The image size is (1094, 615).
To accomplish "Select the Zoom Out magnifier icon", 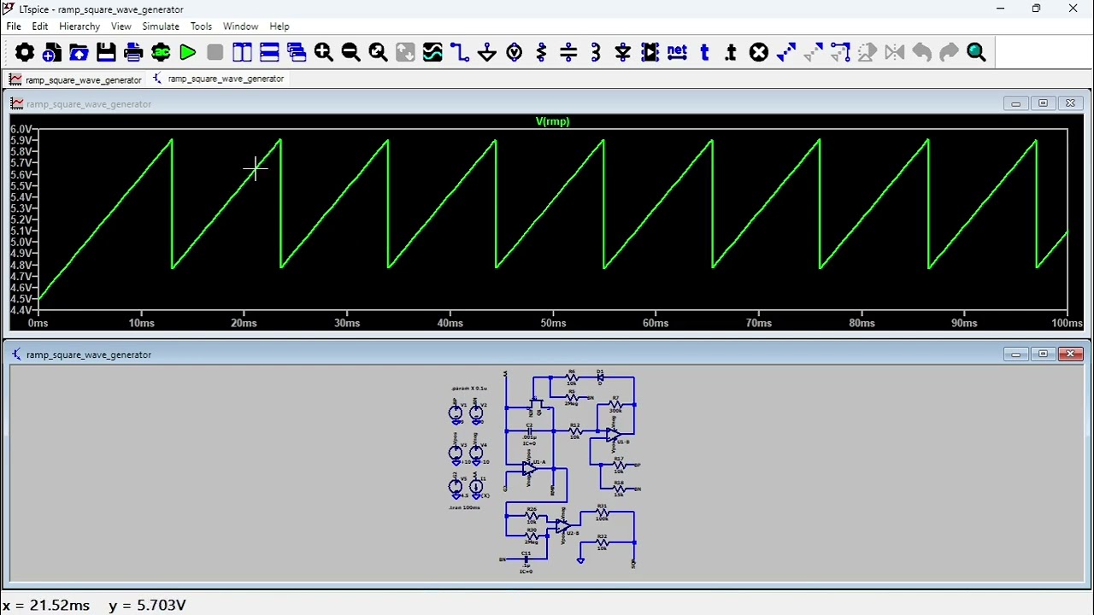I will click(351, 53).
